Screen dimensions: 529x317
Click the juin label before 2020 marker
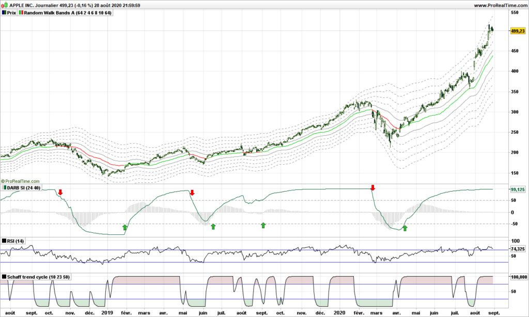(x=203, y=313)
